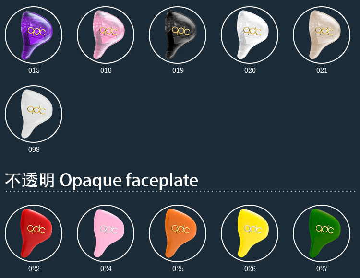The width and height of the screenshot is (360, 278).
Task: Choose the light pink opaque faceplate 024
Action: coord(106,233)
